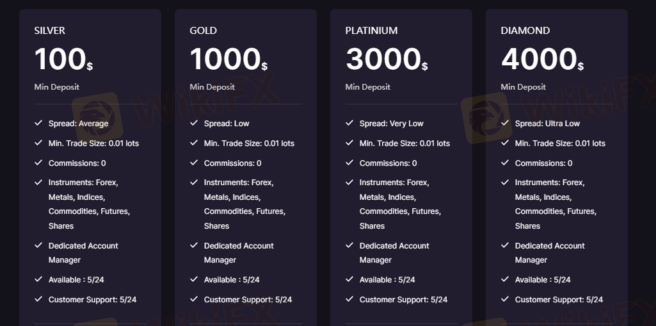The height and width of the screenshot is (326, 656).
Task: Click the 4000$ deposit amount
Action: (x=542, y=60)
